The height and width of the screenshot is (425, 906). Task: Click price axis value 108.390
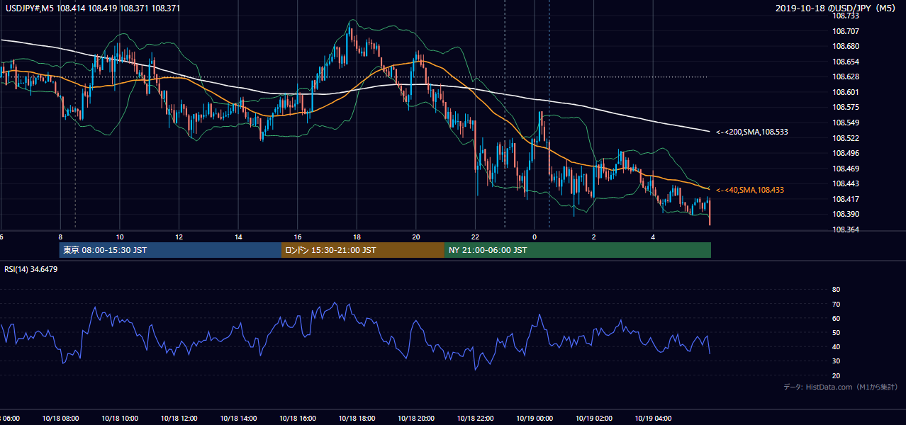[x=846, y=214]
